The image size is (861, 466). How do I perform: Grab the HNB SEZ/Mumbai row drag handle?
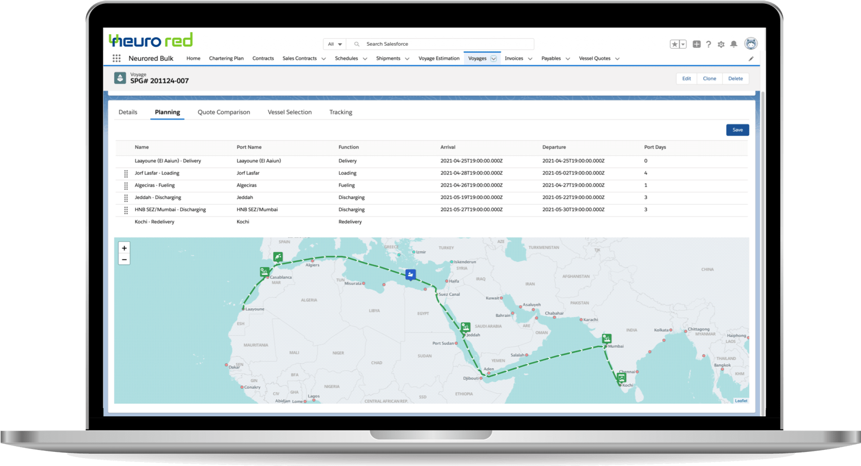click(126, 210)
